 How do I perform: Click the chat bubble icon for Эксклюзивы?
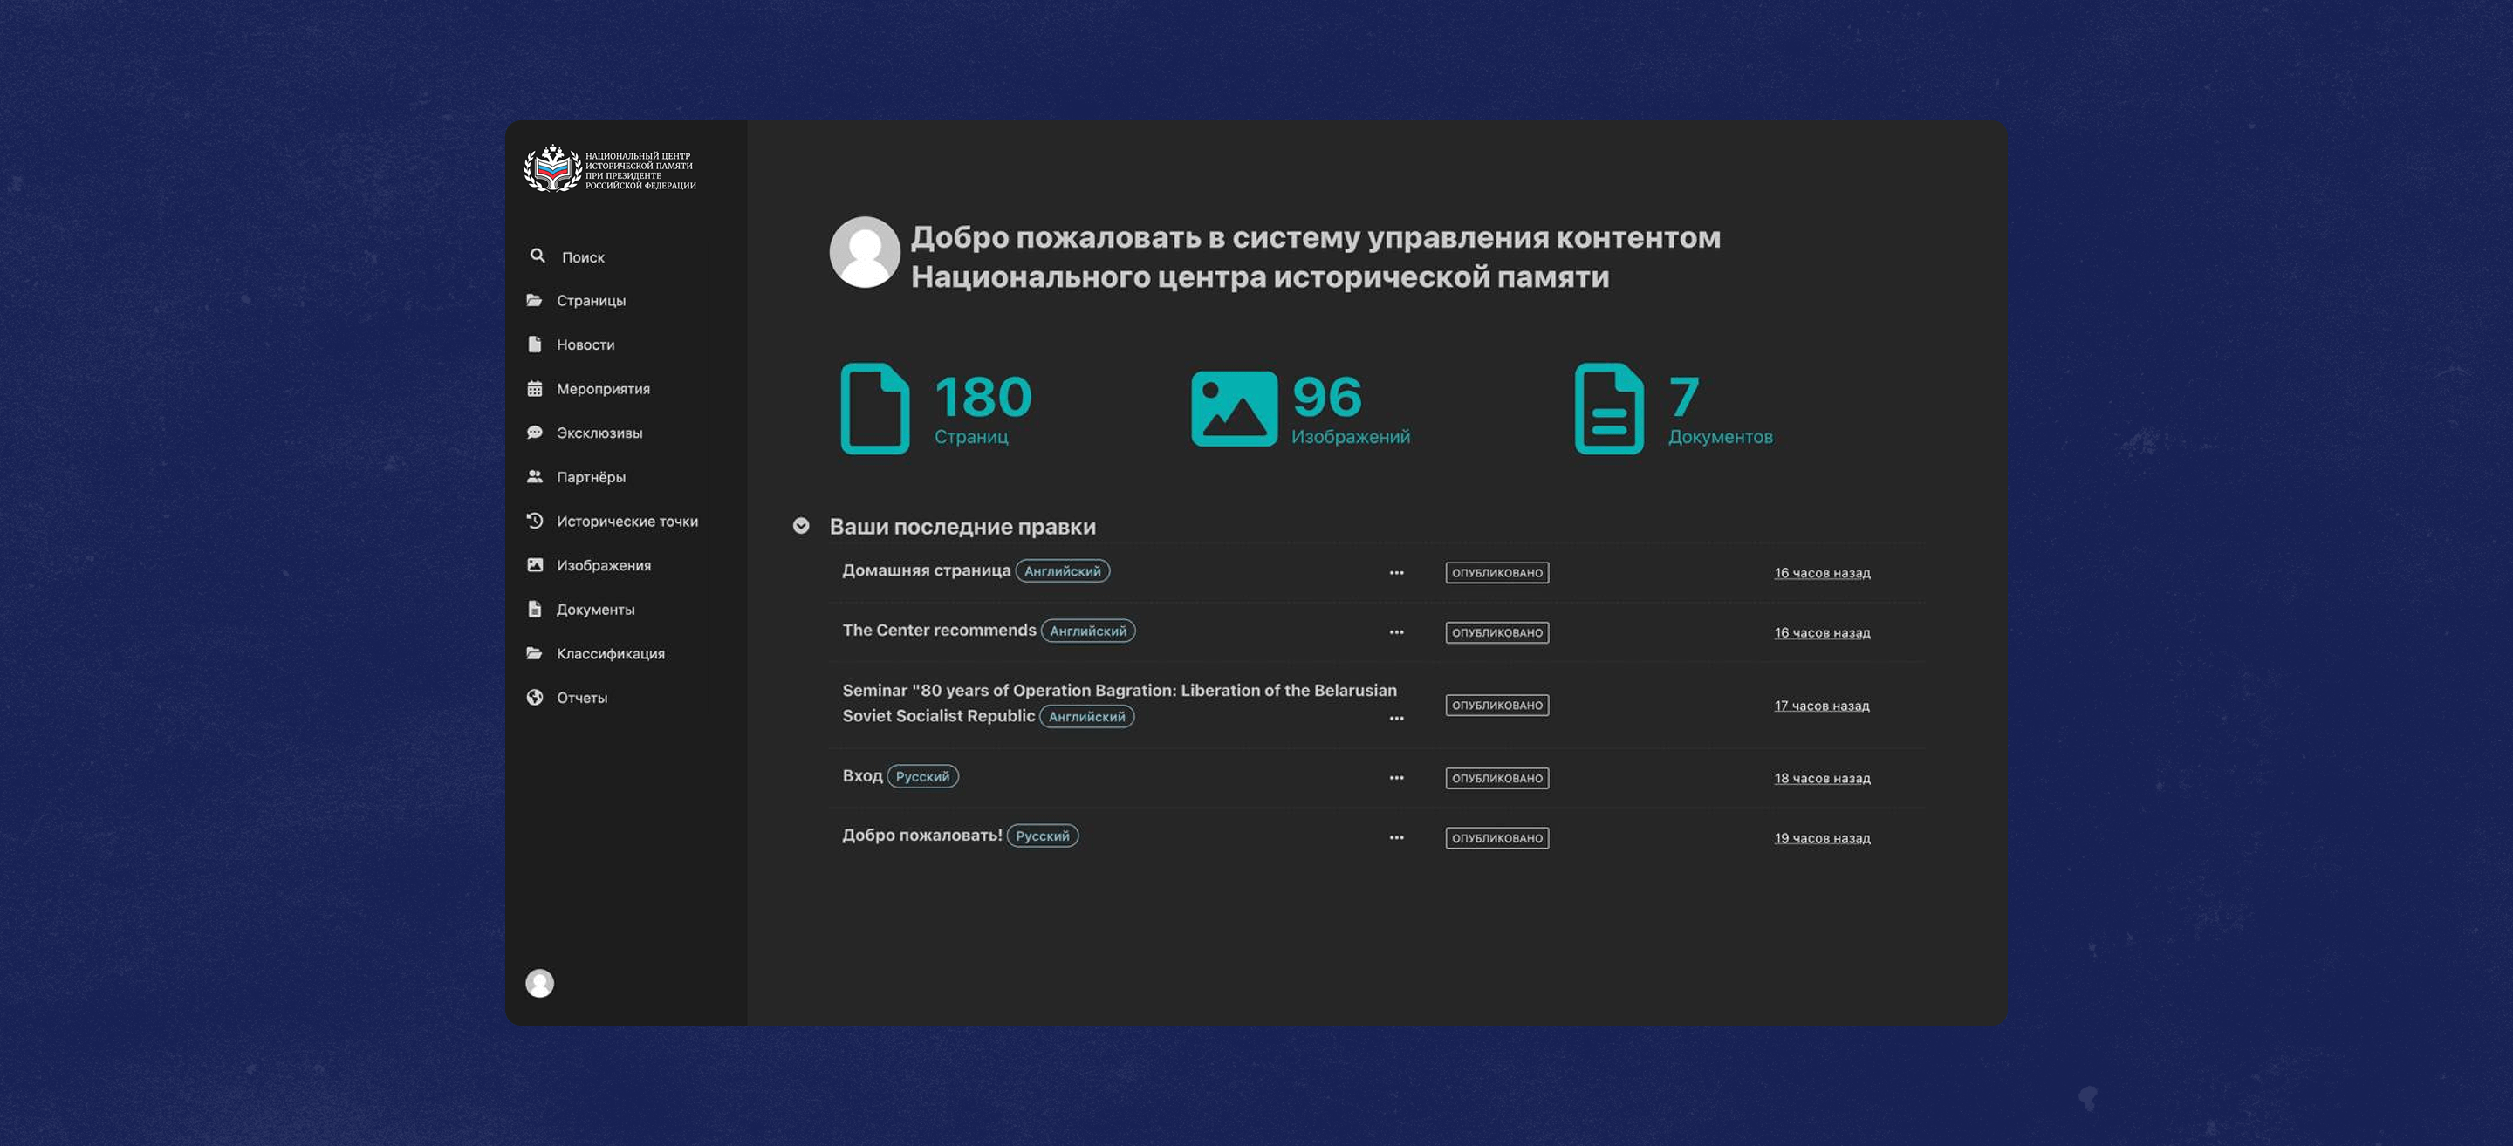point(535,432)
